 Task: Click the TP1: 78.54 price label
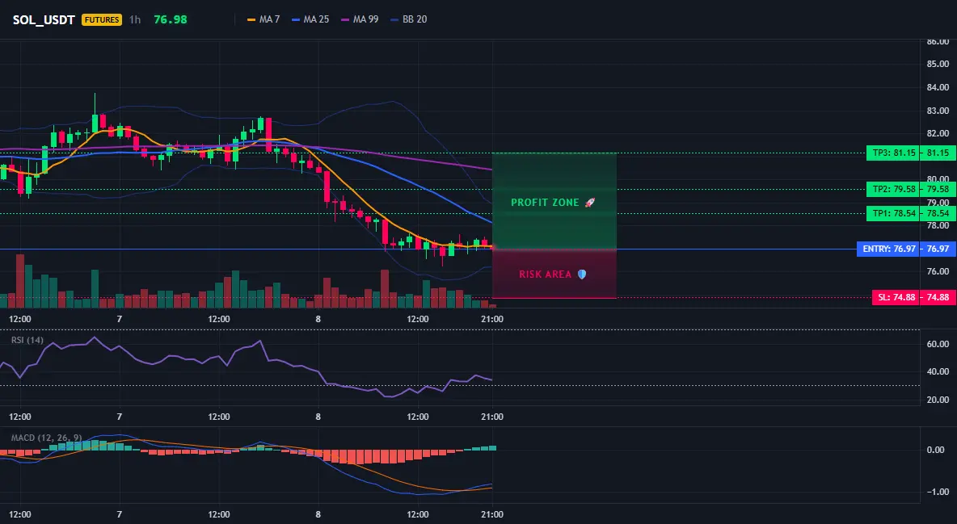click(893, 213)
